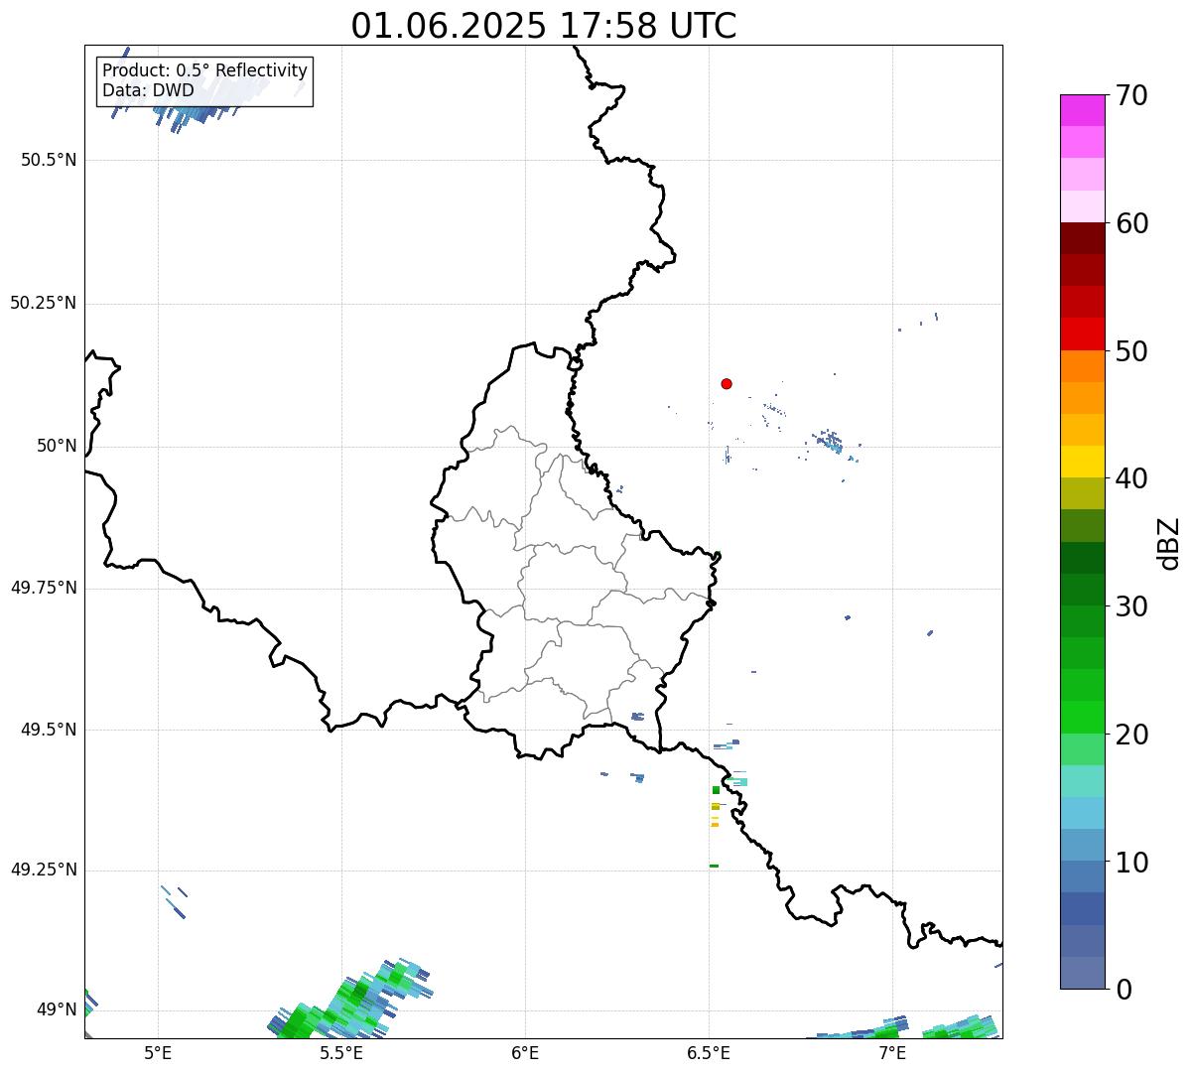Click the grey-blue bottom colorbar segment above 0

(1083, 973)
